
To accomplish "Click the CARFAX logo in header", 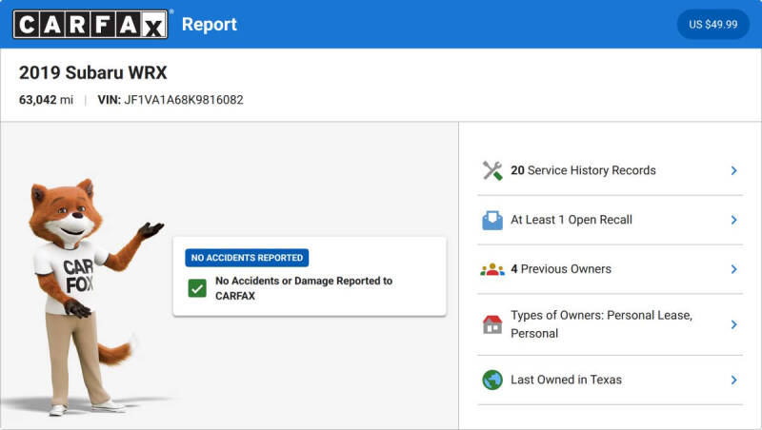I will pos(90,24).
